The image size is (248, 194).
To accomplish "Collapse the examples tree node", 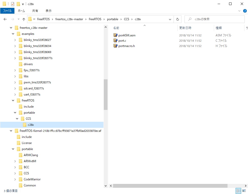I will click(13, 34).
